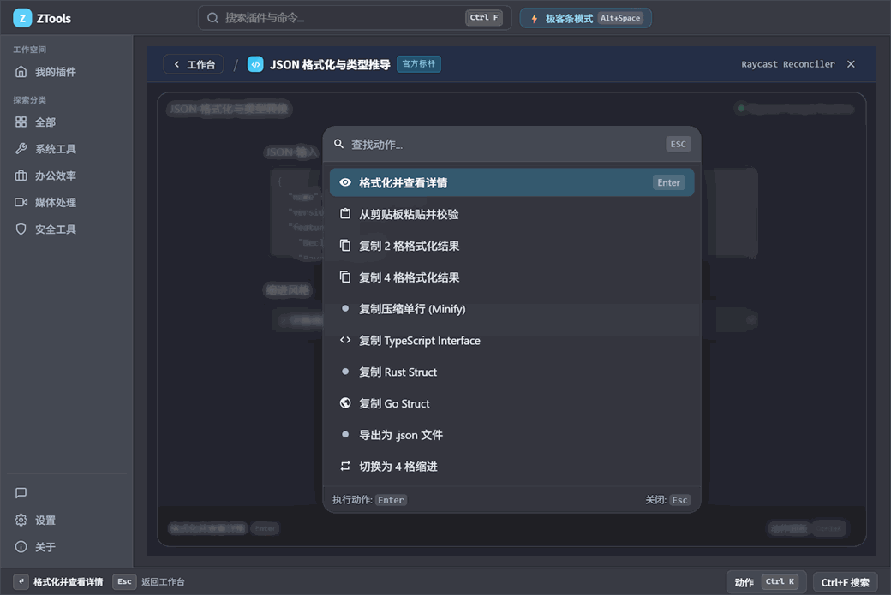
Task: Click 格式化并查看详情 in bottom bar
Action: coord(69,582)
